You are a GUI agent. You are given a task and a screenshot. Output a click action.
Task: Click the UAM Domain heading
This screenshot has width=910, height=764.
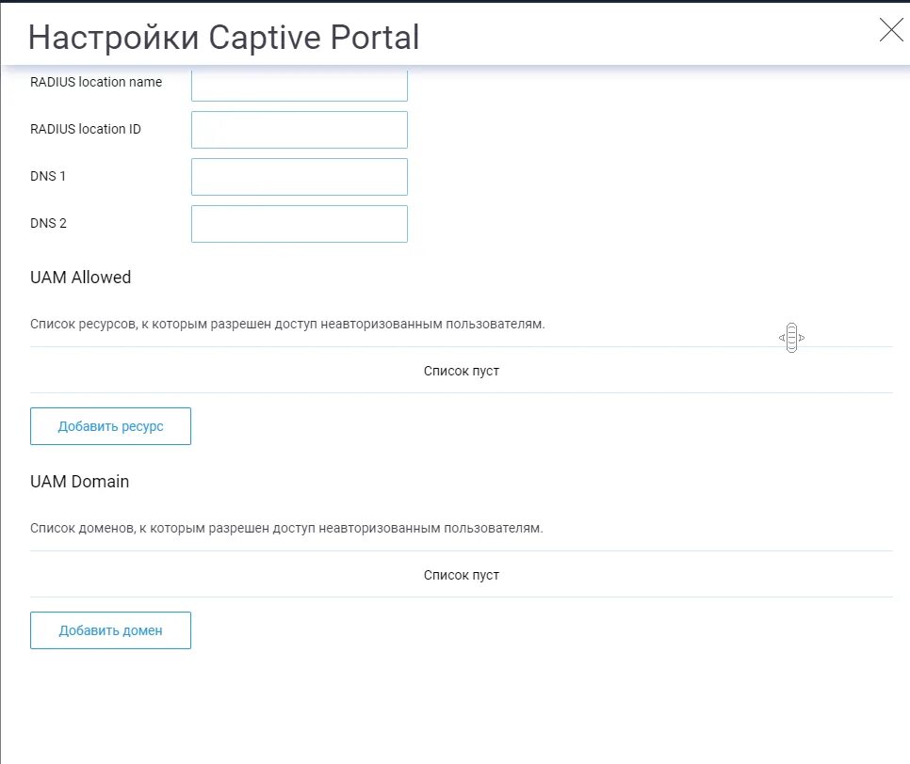click(x=79, y=481)
